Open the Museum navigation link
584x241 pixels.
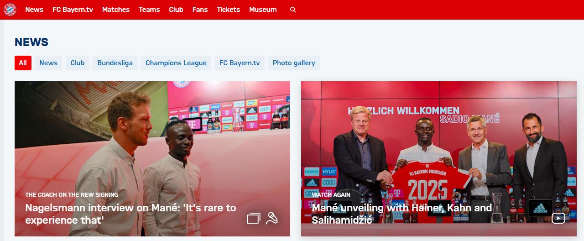[x=263, y=10]
